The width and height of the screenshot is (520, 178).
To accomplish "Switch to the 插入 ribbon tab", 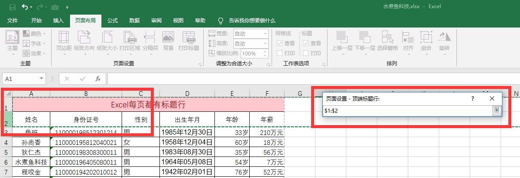I will [x=58, y=21].
